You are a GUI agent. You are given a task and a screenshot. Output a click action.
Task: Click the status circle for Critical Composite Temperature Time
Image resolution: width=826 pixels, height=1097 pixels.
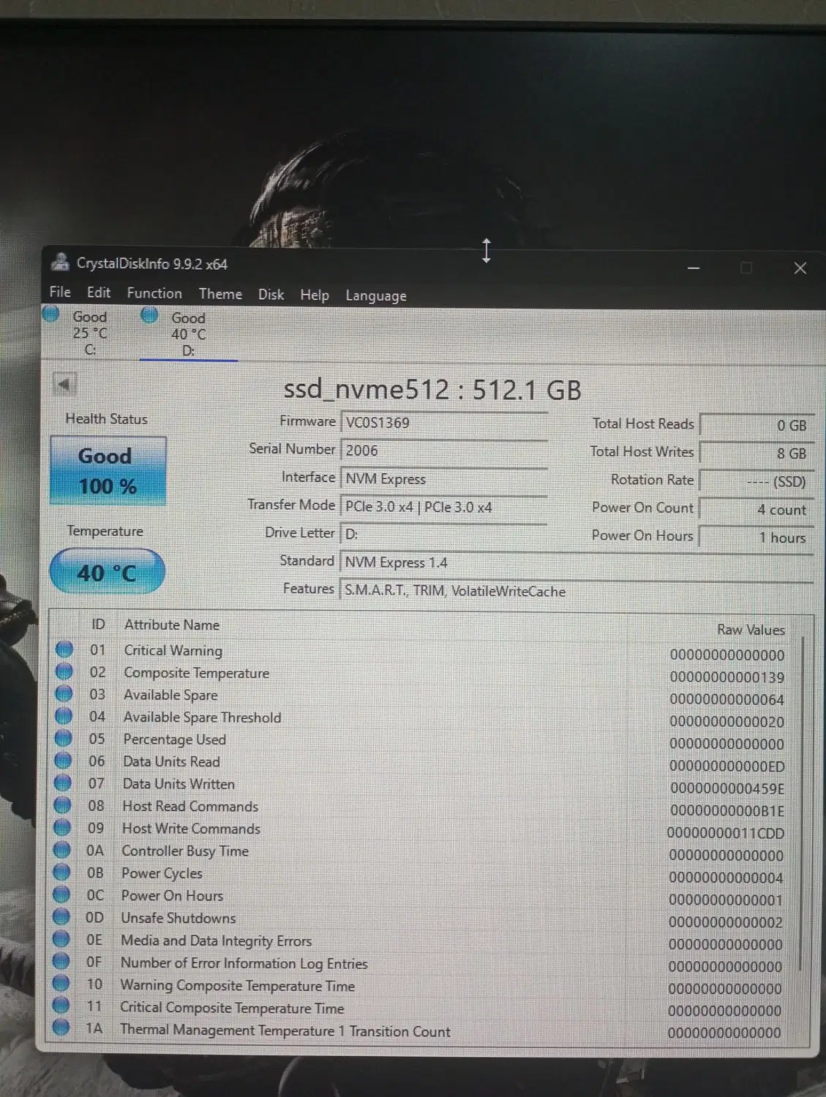click(x=61, y=1005)
